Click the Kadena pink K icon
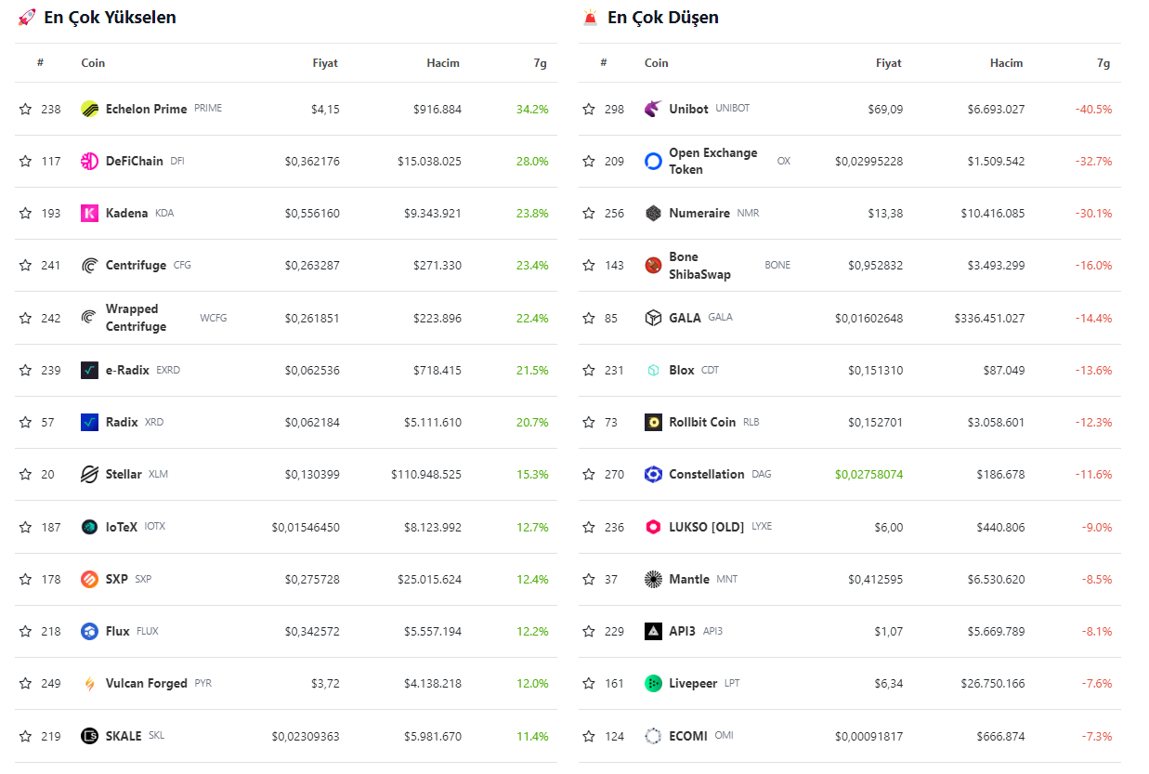Screen dimensions: 1149x774 89,213
